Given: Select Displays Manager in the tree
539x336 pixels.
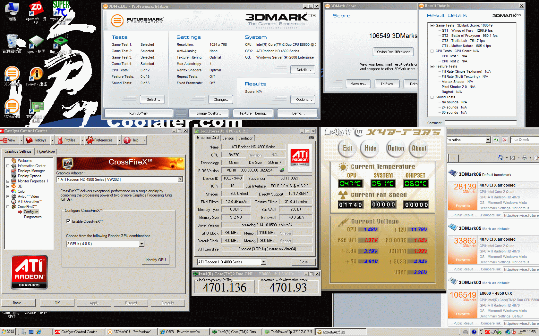Looking at the screenshot, I should pos(31,171).
